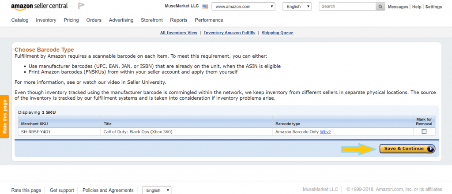Viewport: 452px width, 194px height.
Task: Open the Performance menu
Action: [x=209, y=20]
